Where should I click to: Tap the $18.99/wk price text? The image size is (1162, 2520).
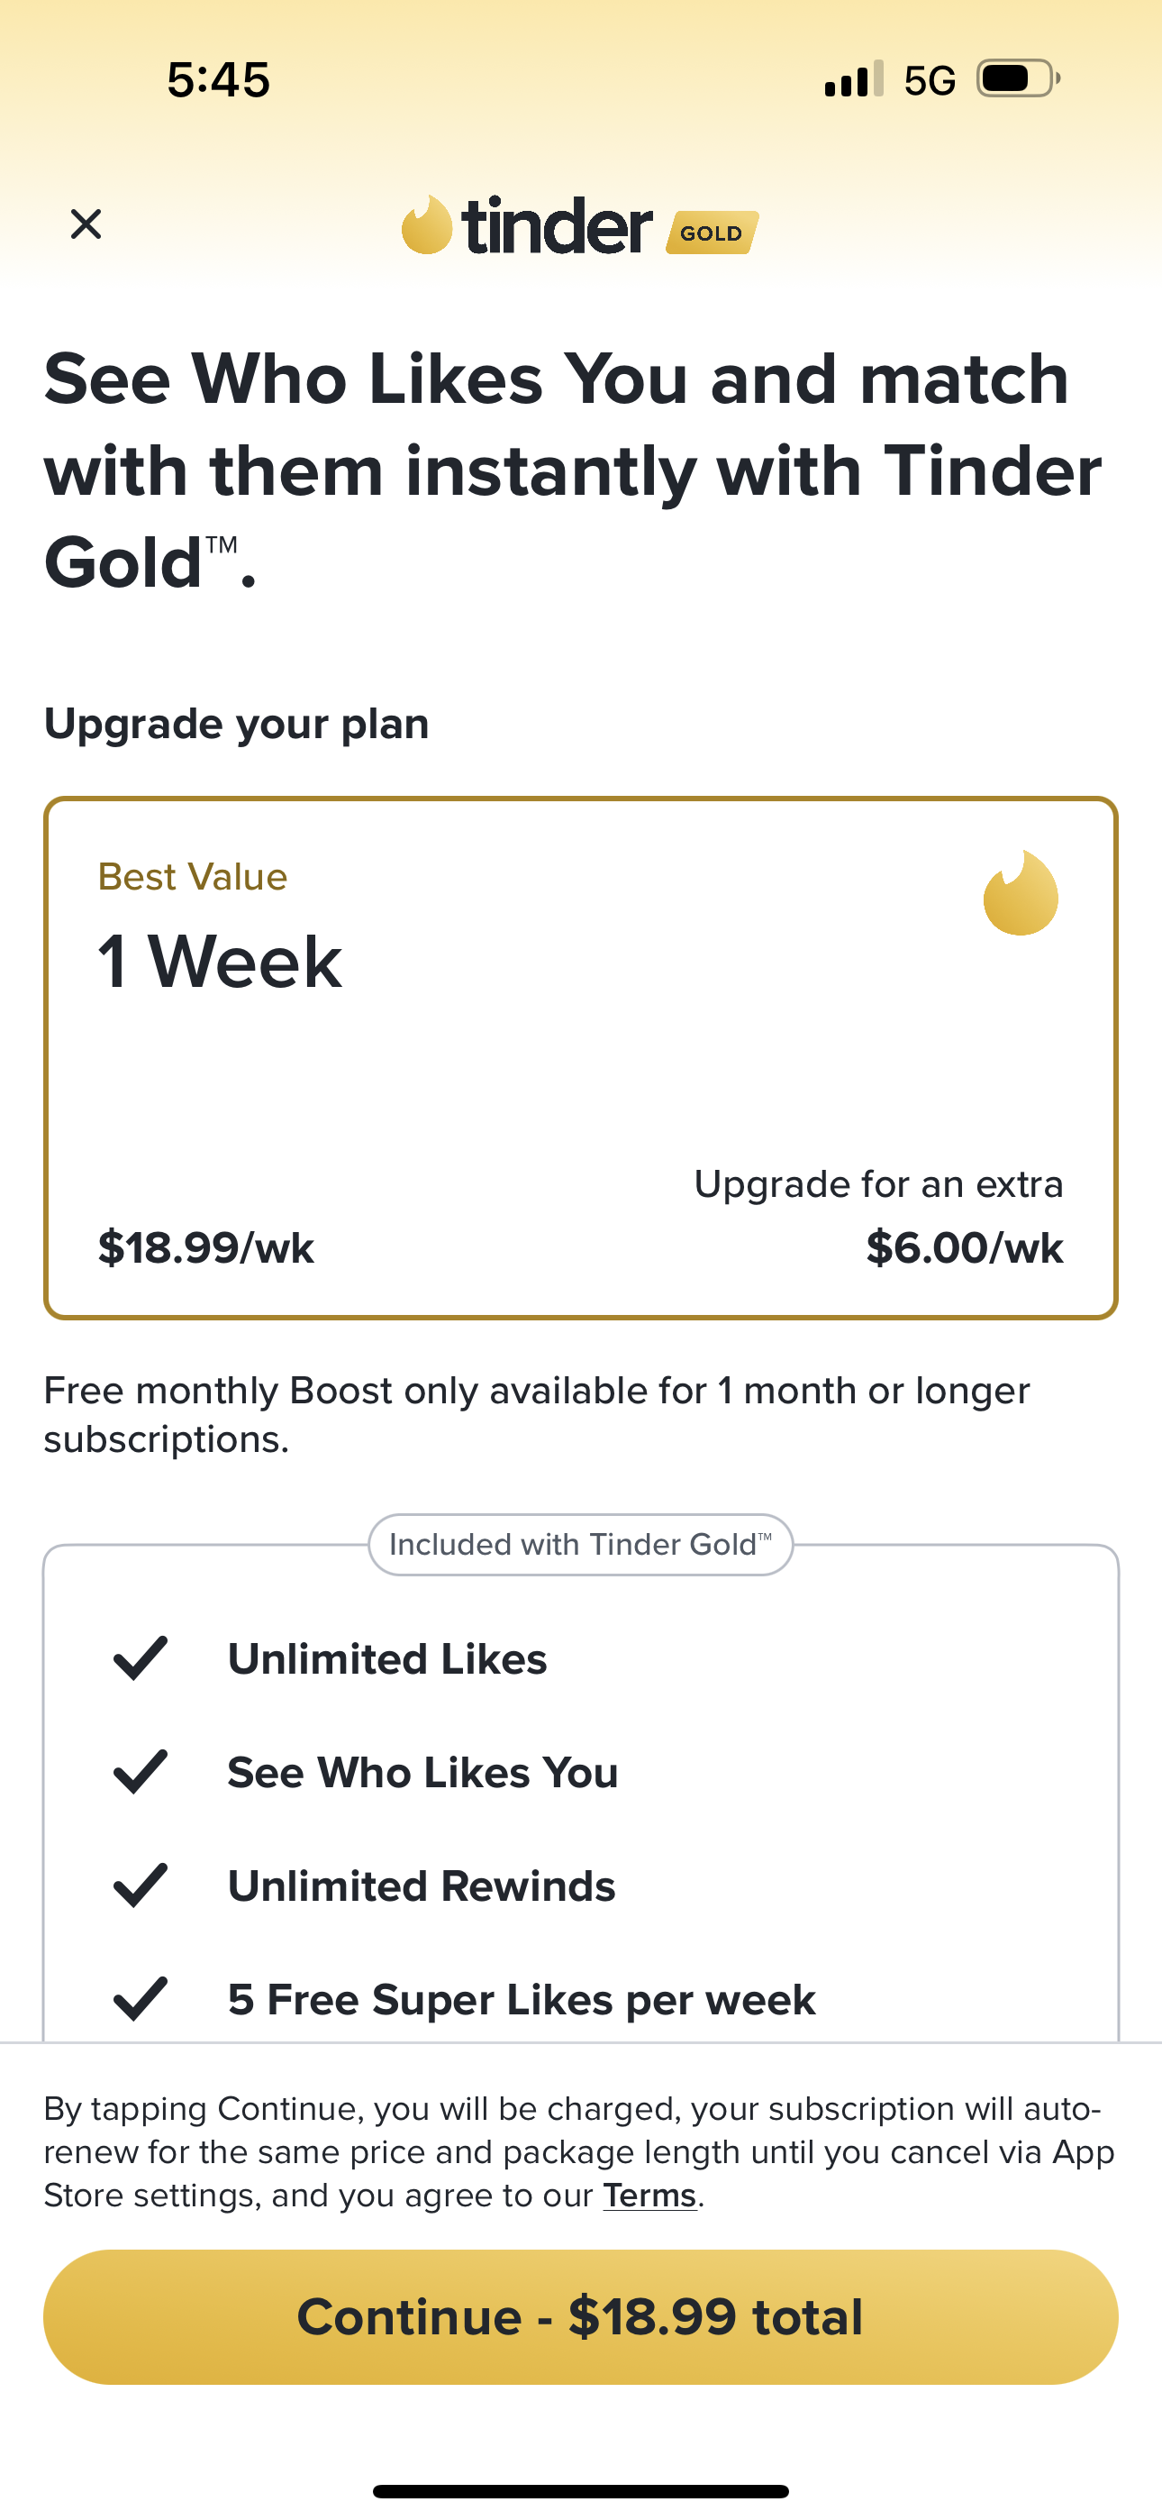click(x=205, y=1248)
